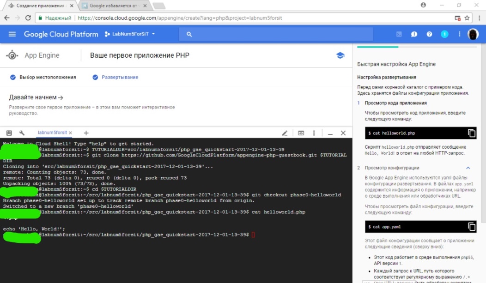Screen dimensions: 486x283
Task: Click the tutorial graduation cap icon
Action: pos(340,55)
